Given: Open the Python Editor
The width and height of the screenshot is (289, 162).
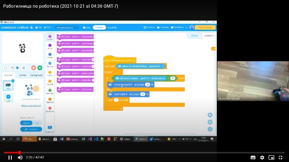Looking at the screenshot, I should tap(205, 27).
